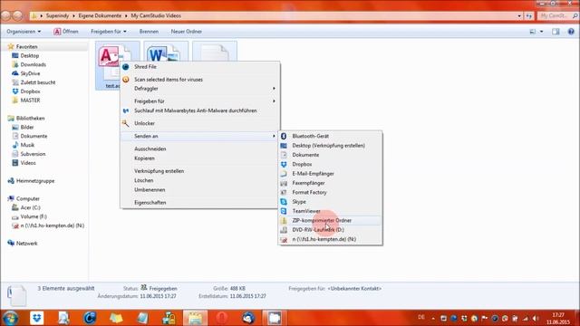The image size is (580, 326).
Task: Send to Skype
Action: (x=299, y=202)
